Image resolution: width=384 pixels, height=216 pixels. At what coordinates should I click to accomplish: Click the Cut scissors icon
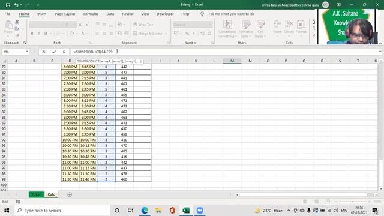[x=17, y=22]
